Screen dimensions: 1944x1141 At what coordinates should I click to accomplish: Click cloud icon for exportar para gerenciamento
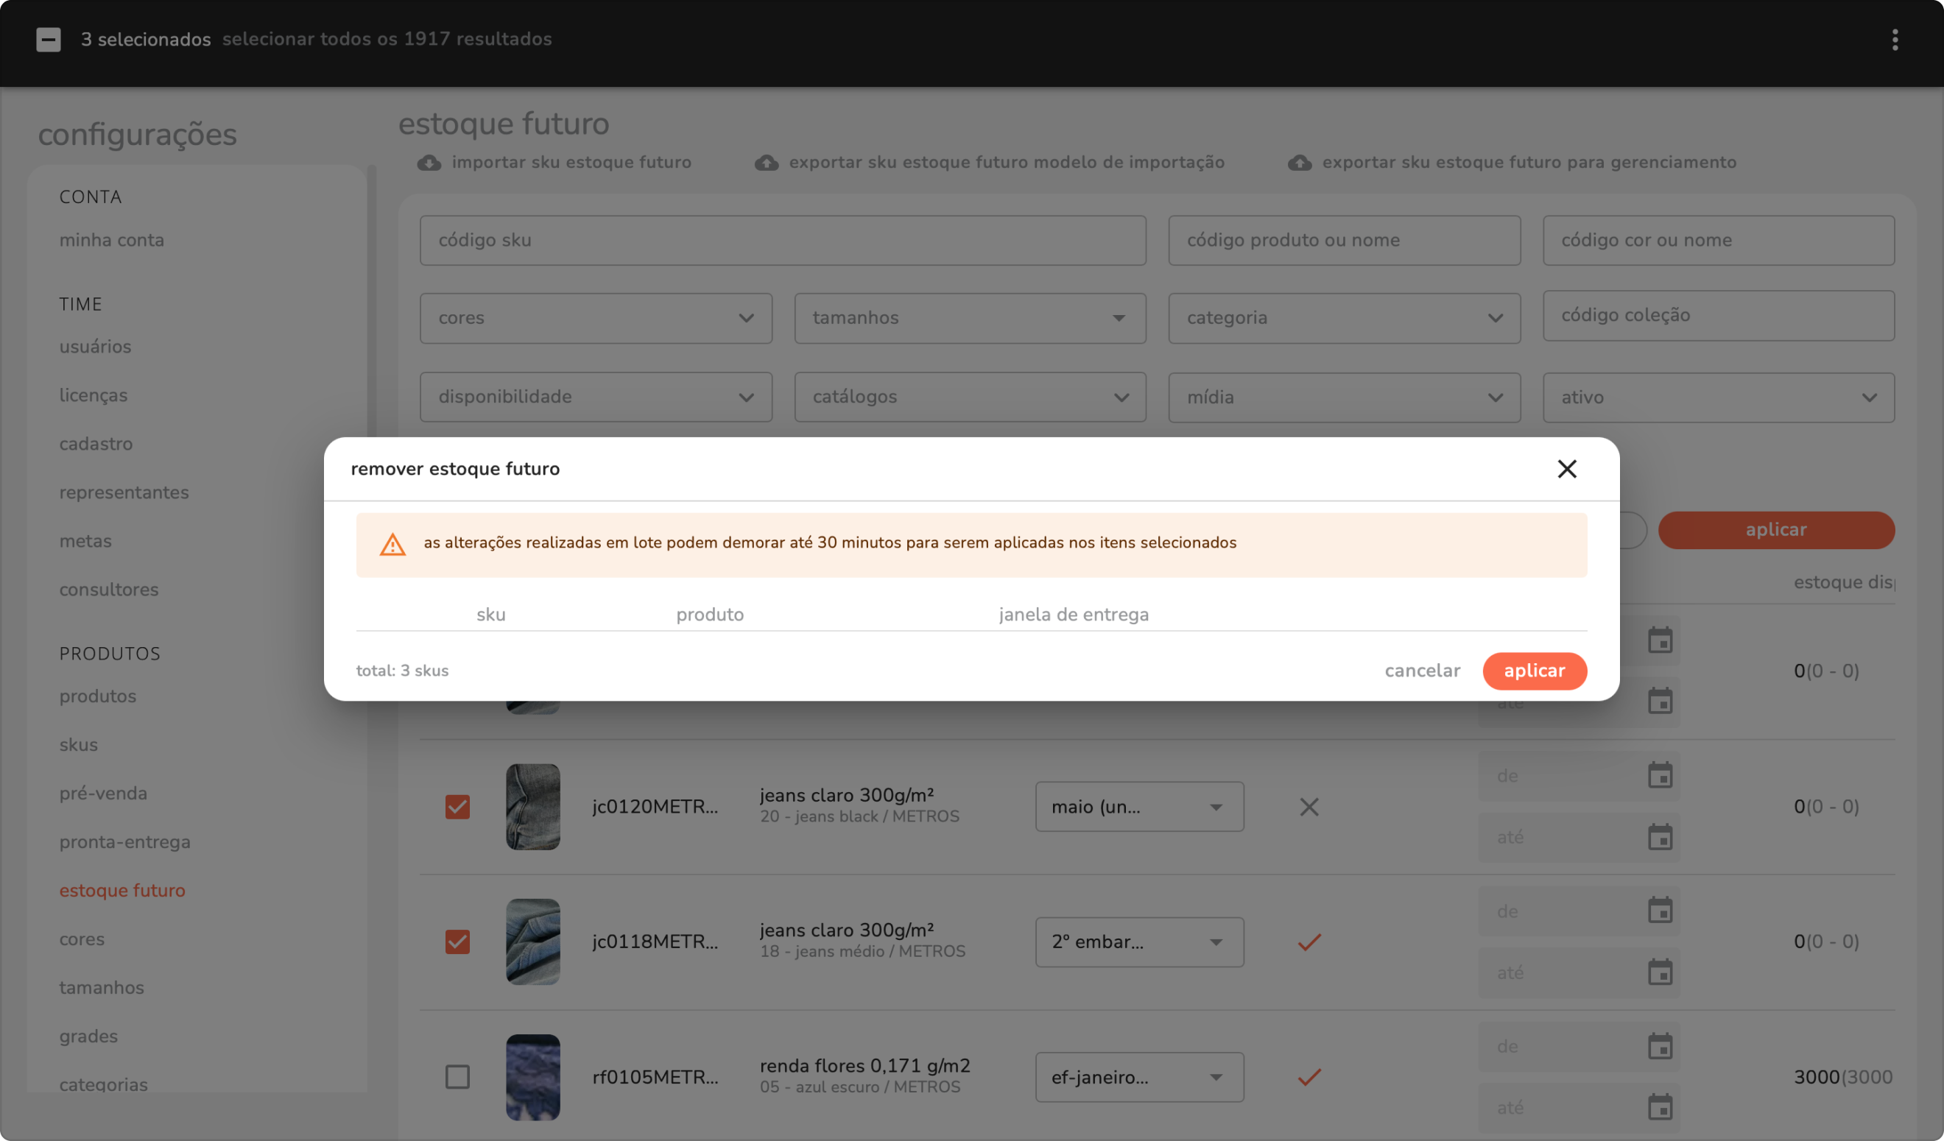click(x=1299, y=163)
